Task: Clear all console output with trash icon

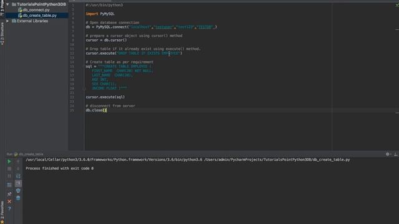Action: [18, 198]
